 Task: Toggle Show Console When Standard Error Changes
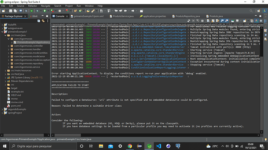(x=227, y=21)
